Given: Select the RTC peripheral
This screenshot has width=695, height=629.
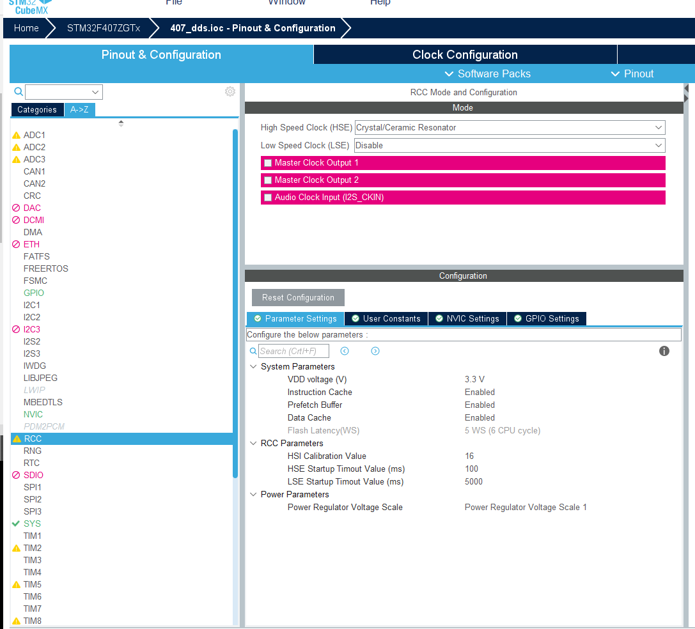Looking at the screenshot, I should pos(31,463).
